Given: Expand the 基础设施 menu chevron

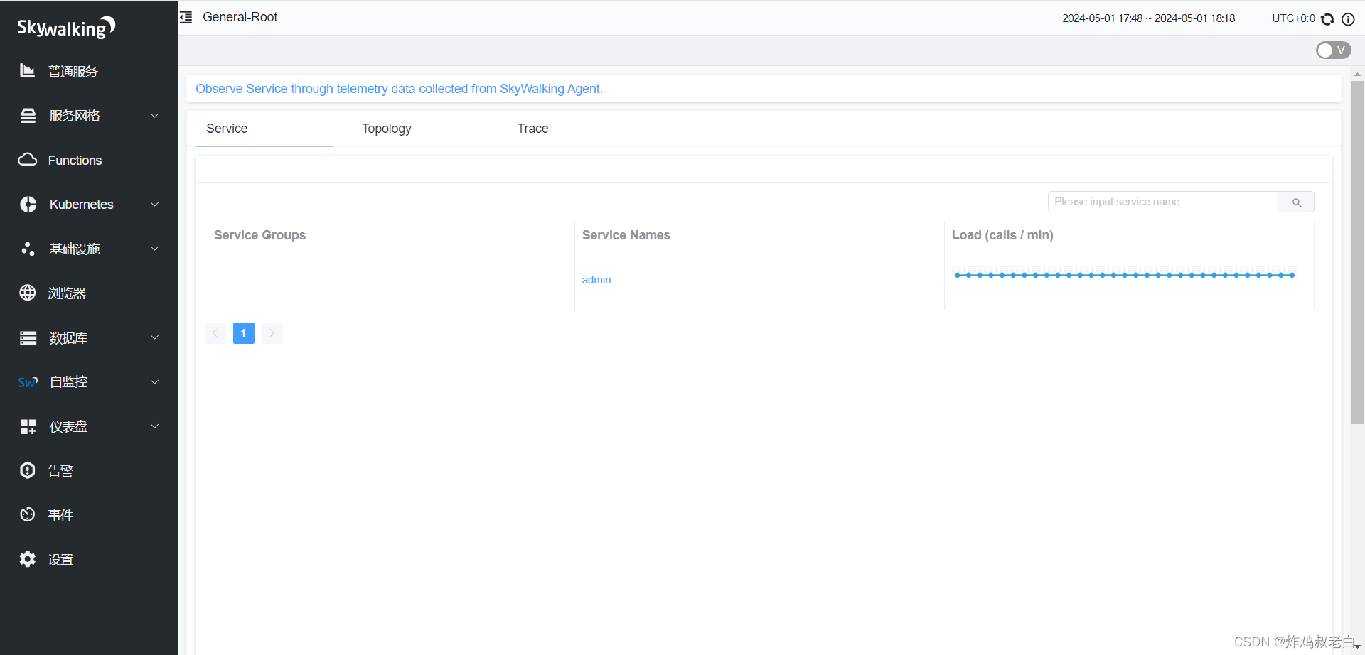Looking at the screenshot, I should pyautogui.click(x=154, y=249).
